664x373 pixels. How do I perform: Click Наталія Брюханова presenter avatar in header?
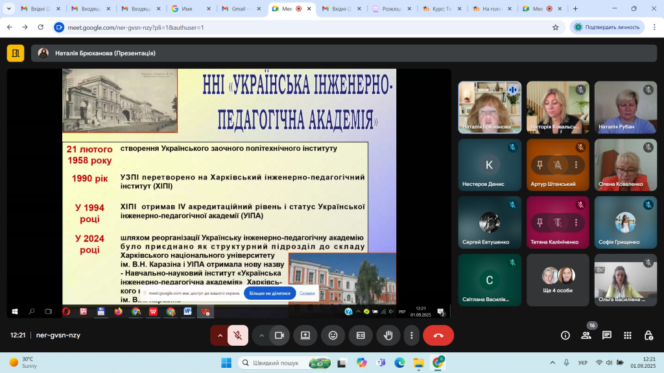43,53
